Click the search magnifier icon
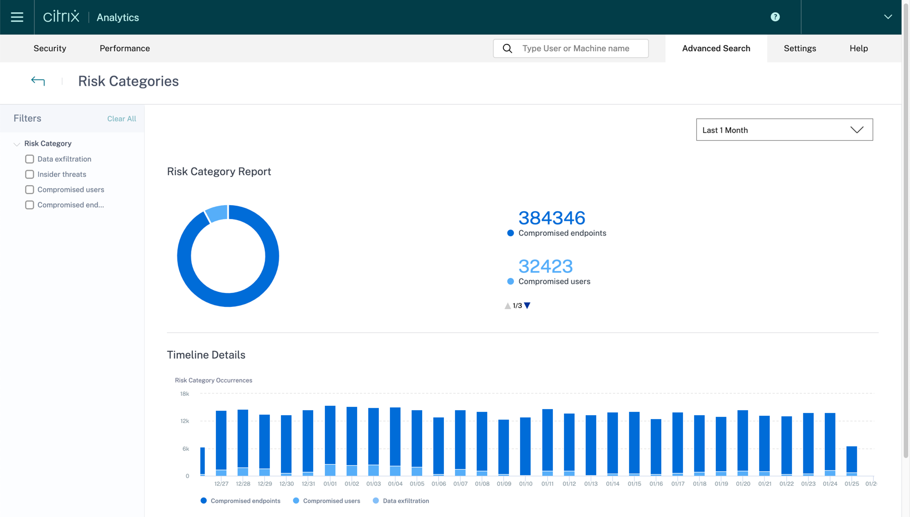Screen dimensions: 910x517 click(x=507, y=48)
